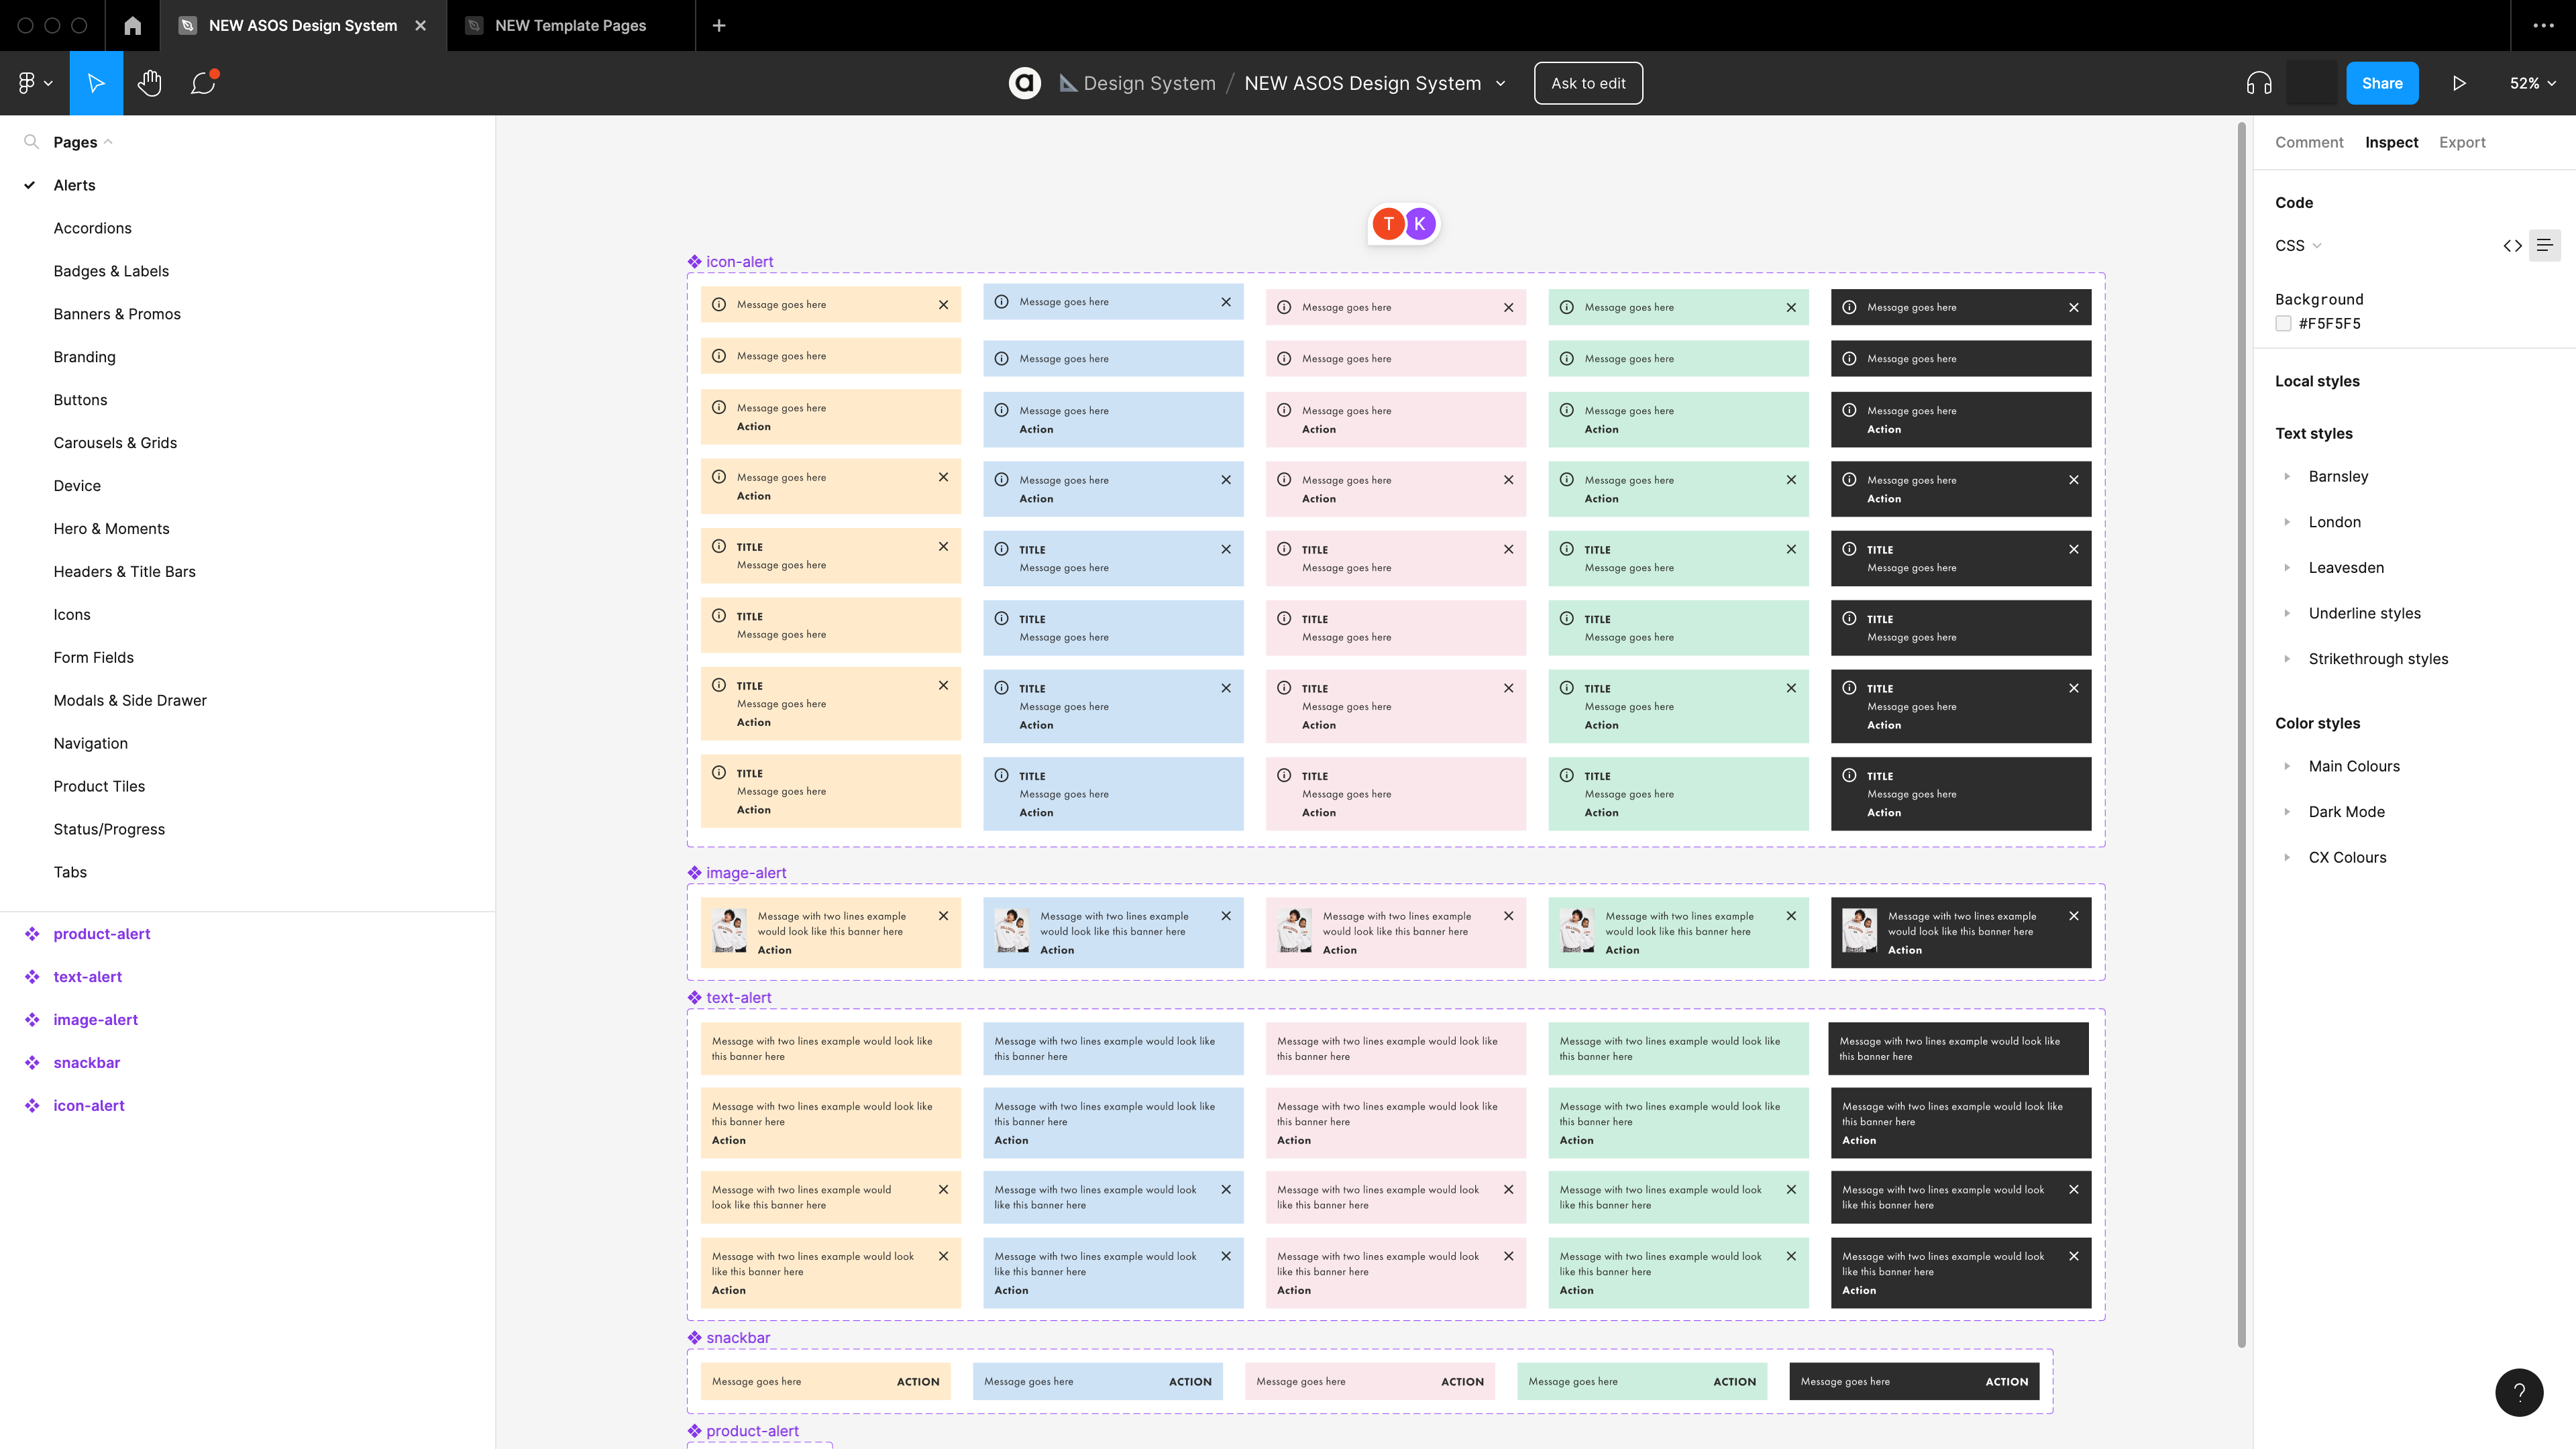The height and width of the screenshot is (1449, 2576).
Task: Switch to code view icon
Action: pyautogui.click(x=2512, y=245)
